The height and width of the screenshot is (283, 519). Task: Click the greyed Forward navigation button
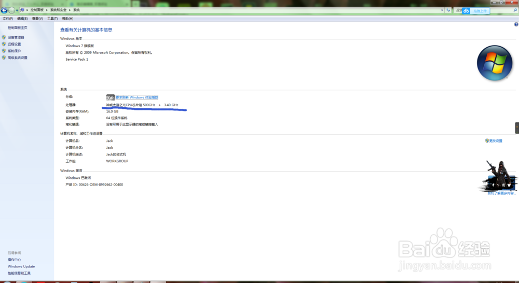11,10
